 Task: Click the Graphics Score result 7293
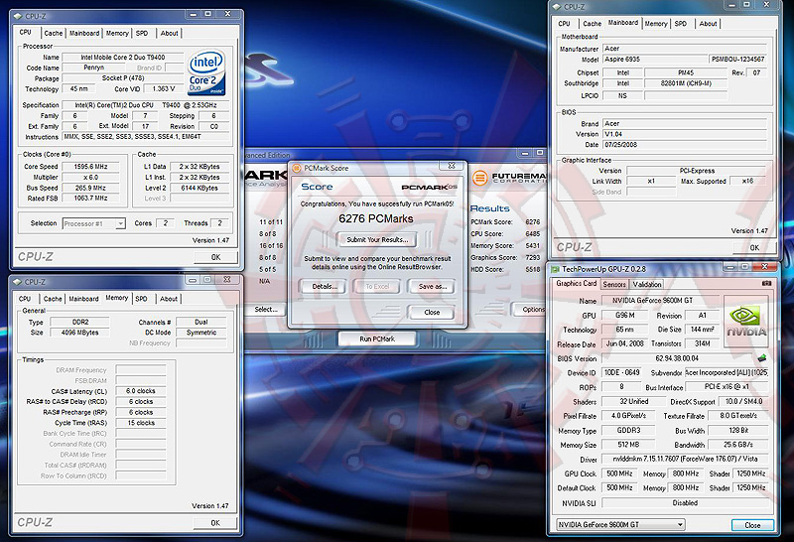tap(533, 257)
